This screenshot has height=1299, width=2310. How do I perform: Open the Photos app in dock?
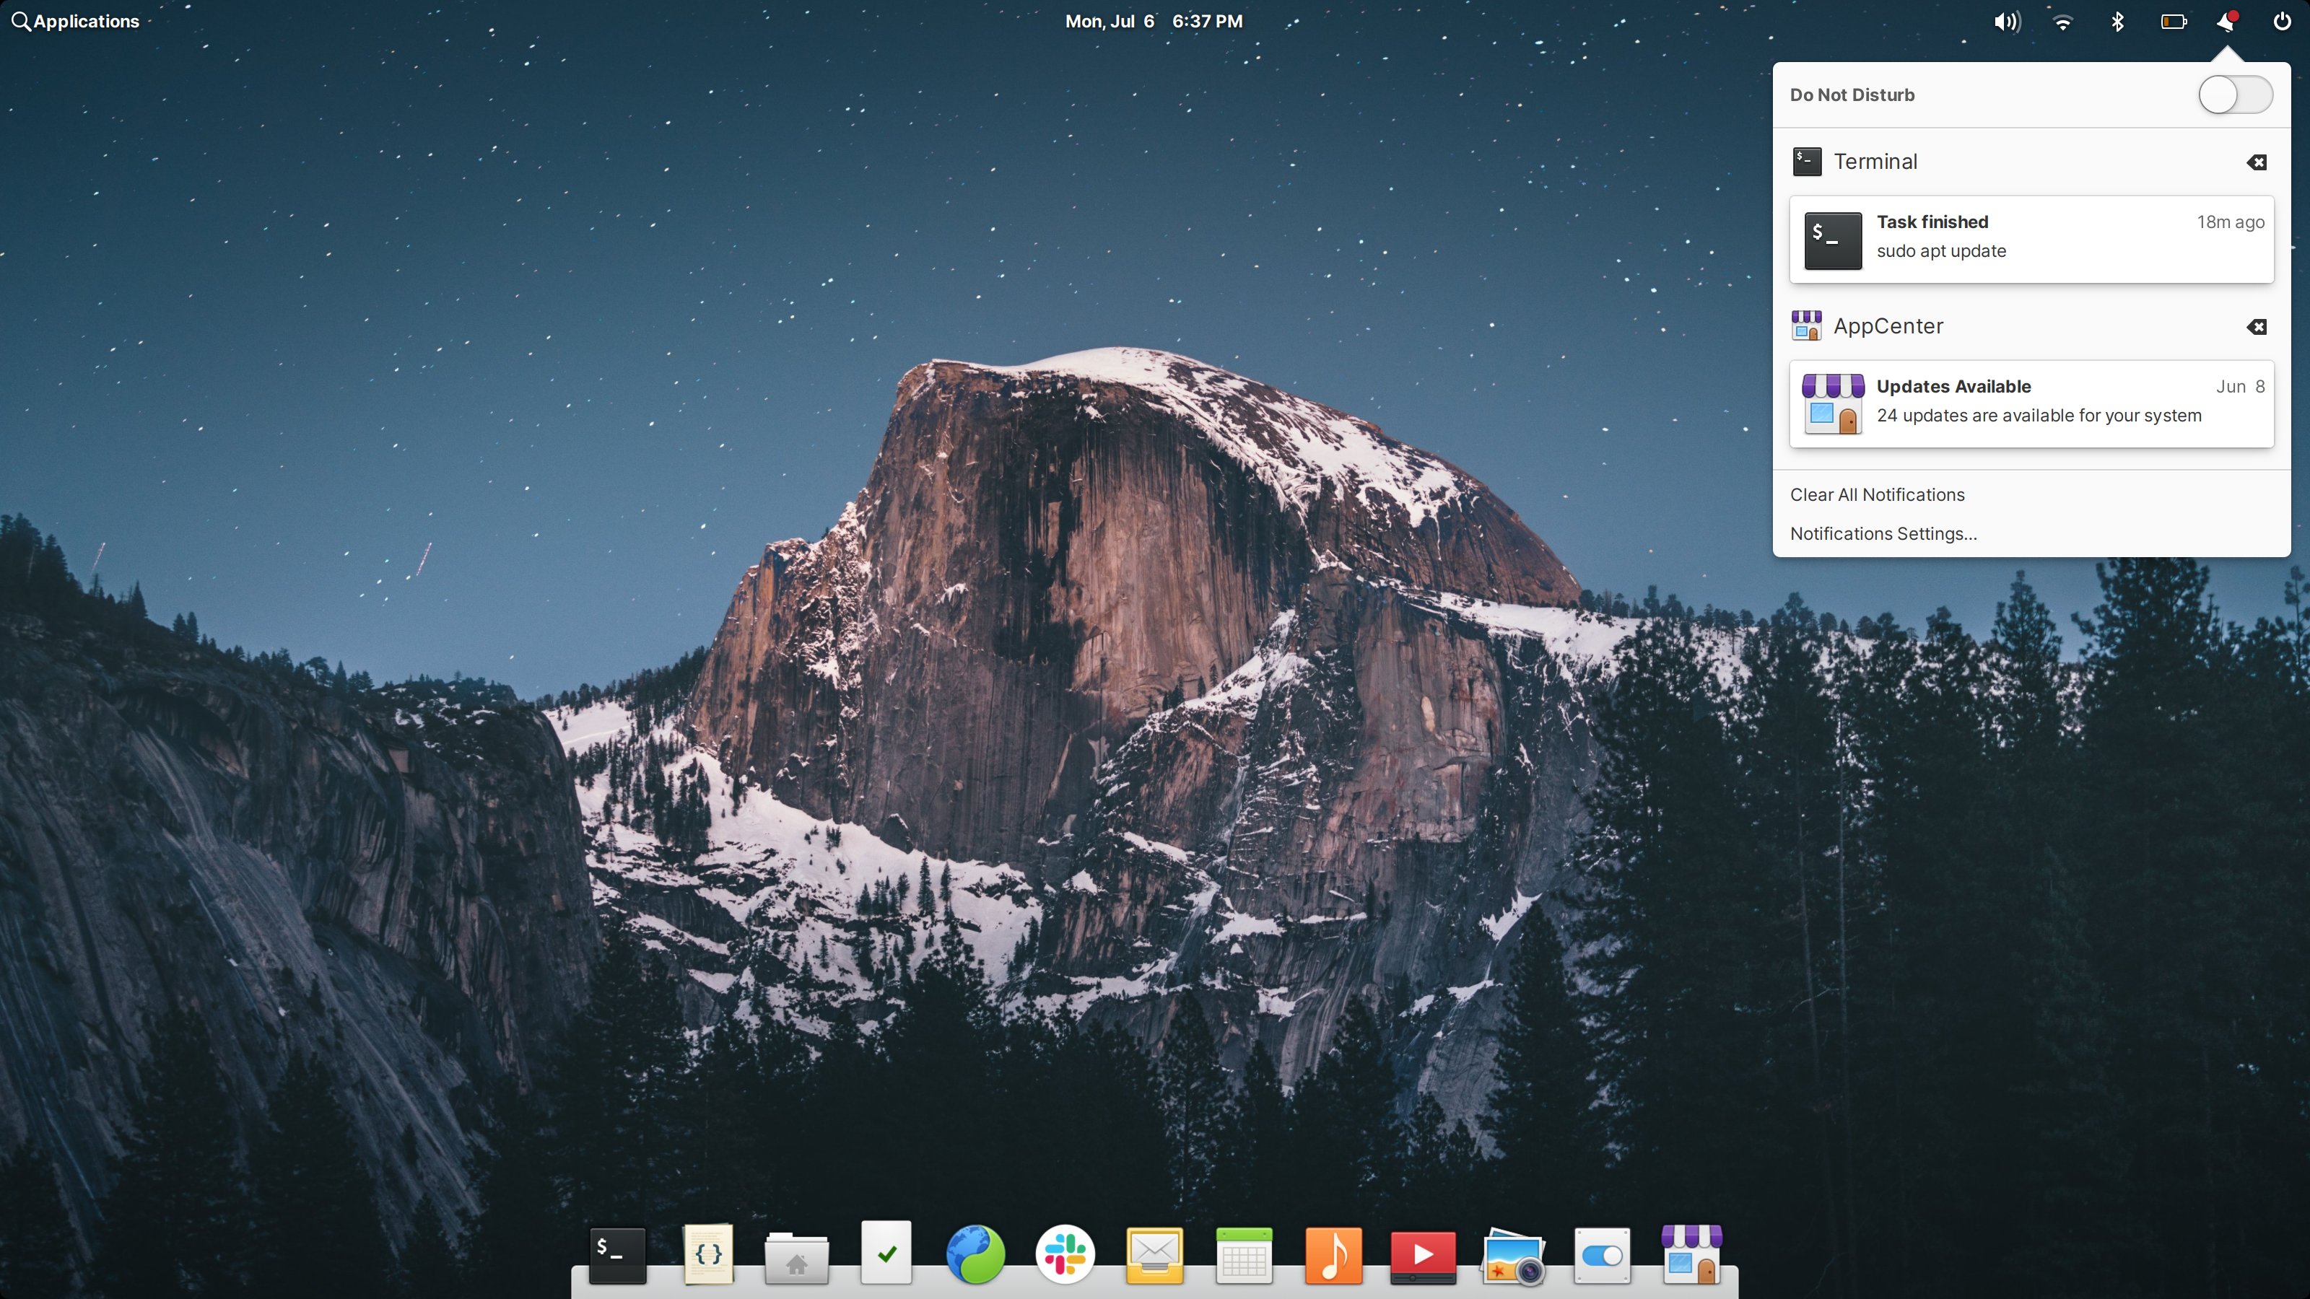point(1513,1257)
